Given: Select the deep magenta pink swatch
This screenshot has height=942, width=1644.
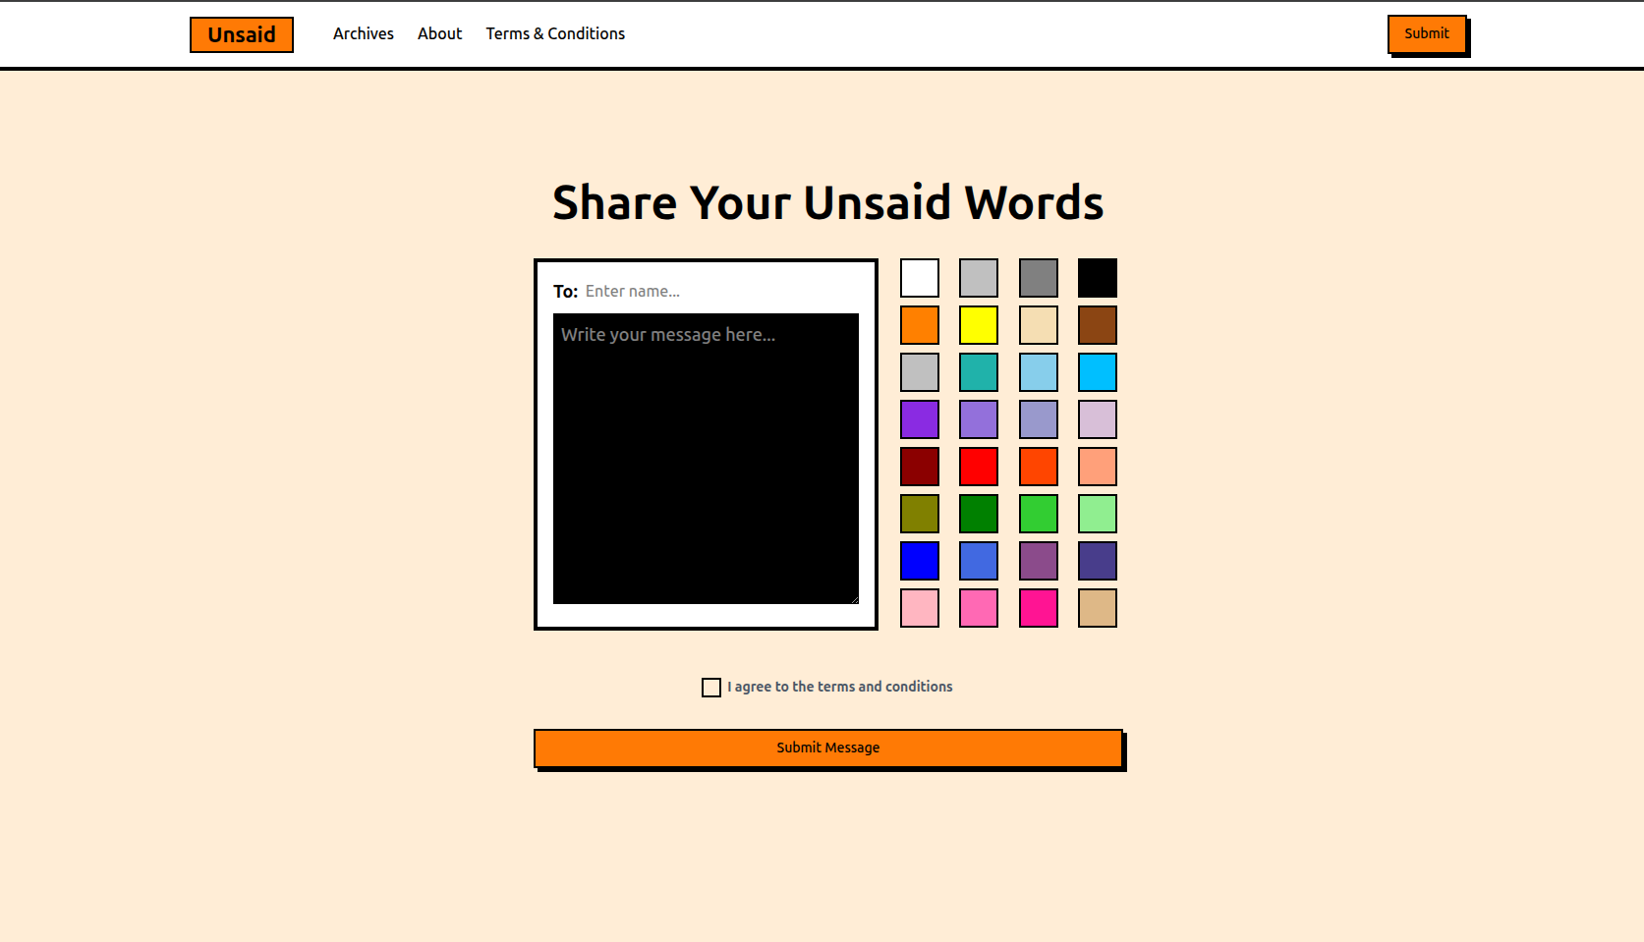Looking at the screenshot, I should pyautogui.click(x=1039, y=608).
